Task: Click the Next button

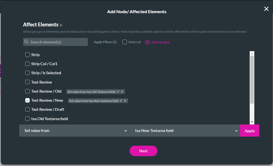Action: click(143, 151)
